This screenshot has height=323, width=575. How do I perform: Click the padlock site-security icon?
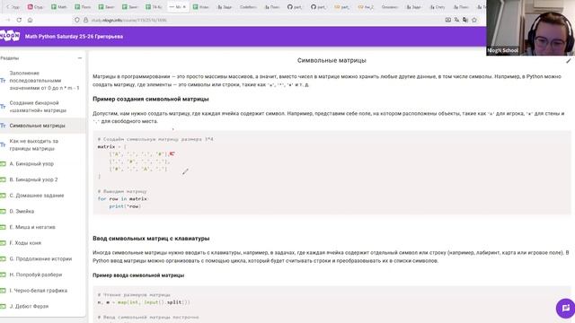(86, 20)
